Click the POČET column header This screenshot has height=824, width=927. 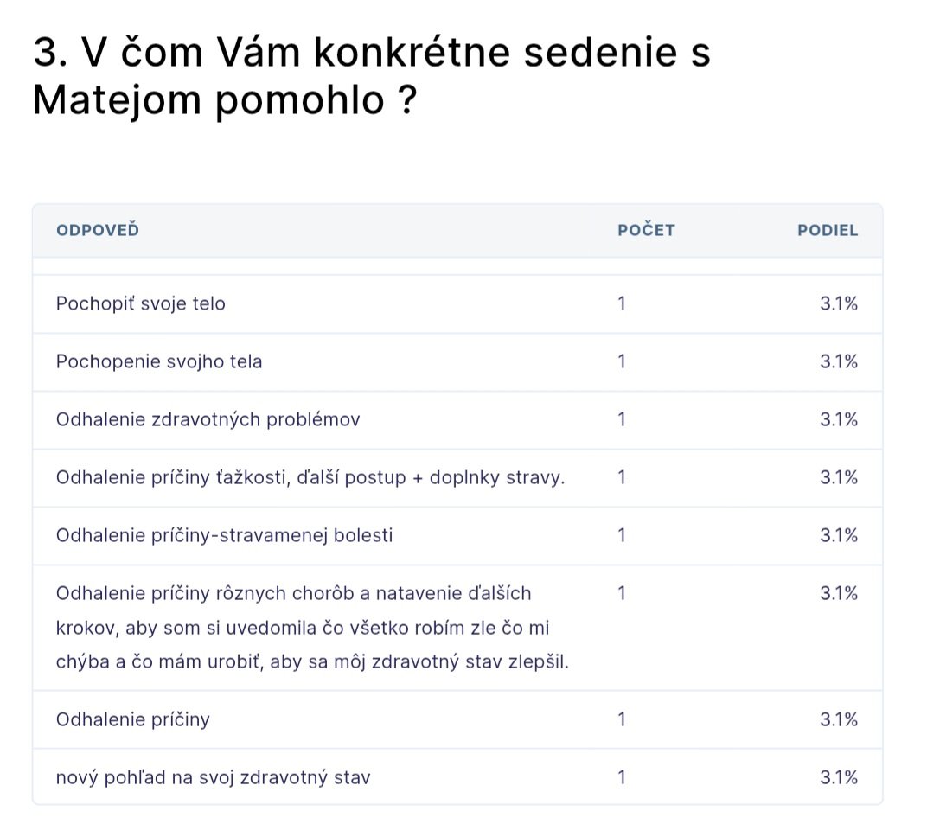pos(646,231)
